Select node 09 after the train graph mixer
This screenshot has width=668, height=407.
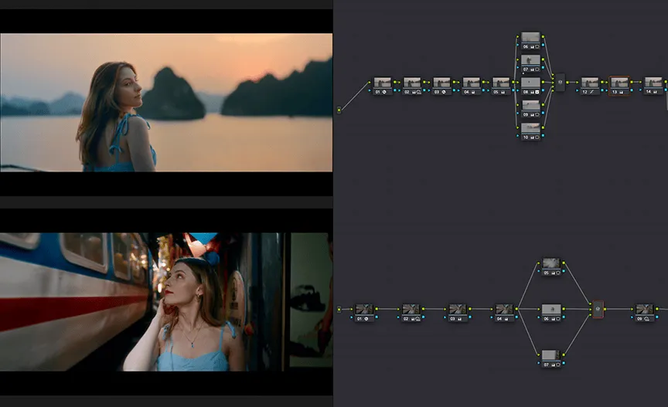click(644, 310)
